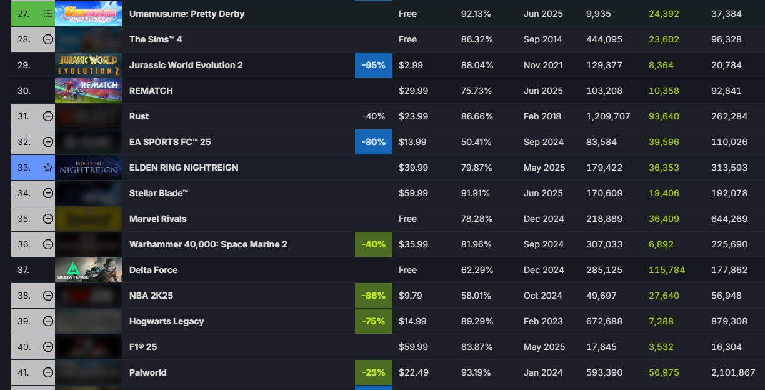Open EA SPORTS FC 25 title link

(x=170, y=142)
